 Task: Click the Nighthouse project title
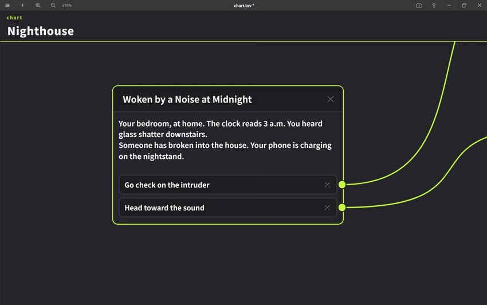[41, 31]
